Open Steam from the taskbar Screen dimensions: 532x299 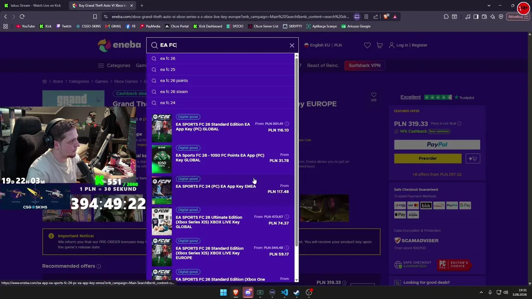point(296,292)
